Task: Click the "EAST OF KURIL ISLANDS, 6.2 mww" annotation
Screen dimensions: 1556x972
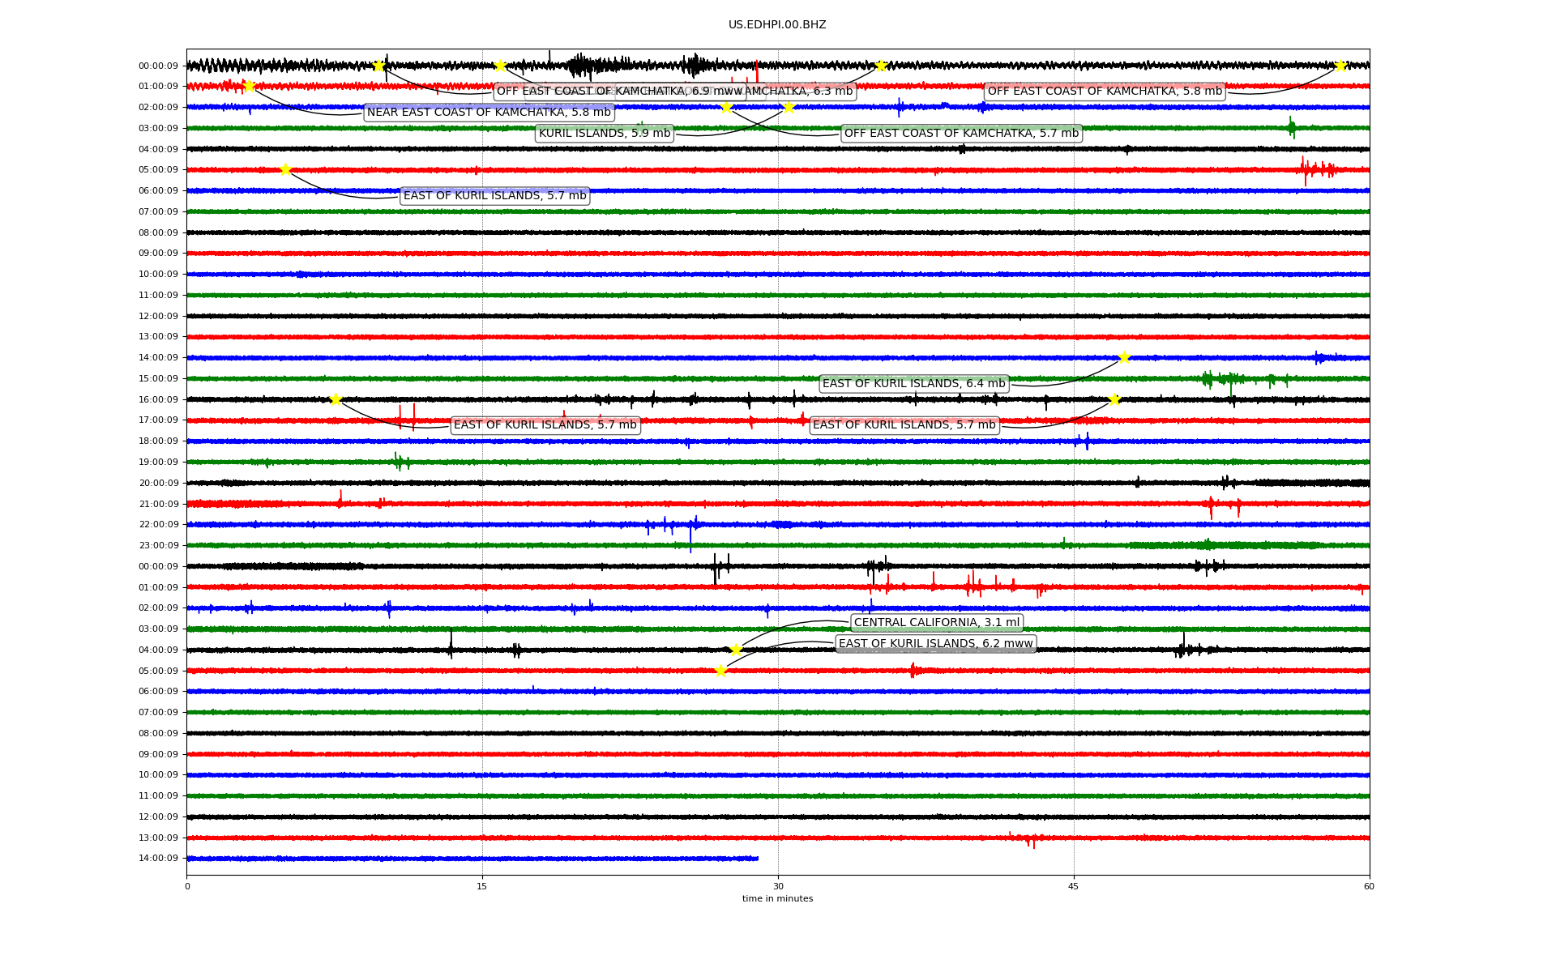Action: [x=936, y=644]
